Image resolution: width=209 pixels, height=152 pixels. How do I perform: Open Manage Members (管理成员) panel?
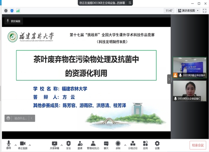pyautogui.click(x=93, y=144)
